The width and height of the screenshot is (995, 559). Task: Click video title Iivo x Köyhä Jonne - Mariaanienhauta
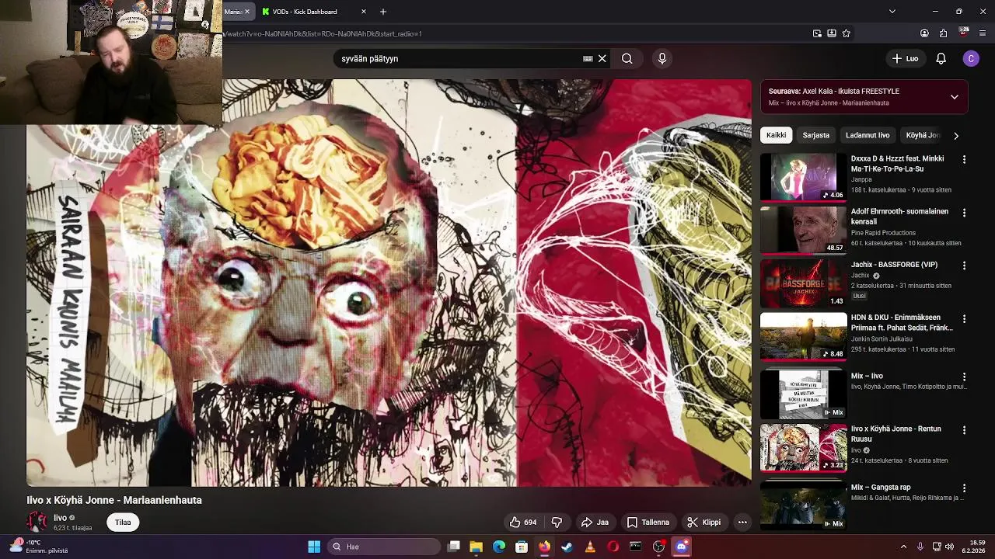click(x=114, y=500)
